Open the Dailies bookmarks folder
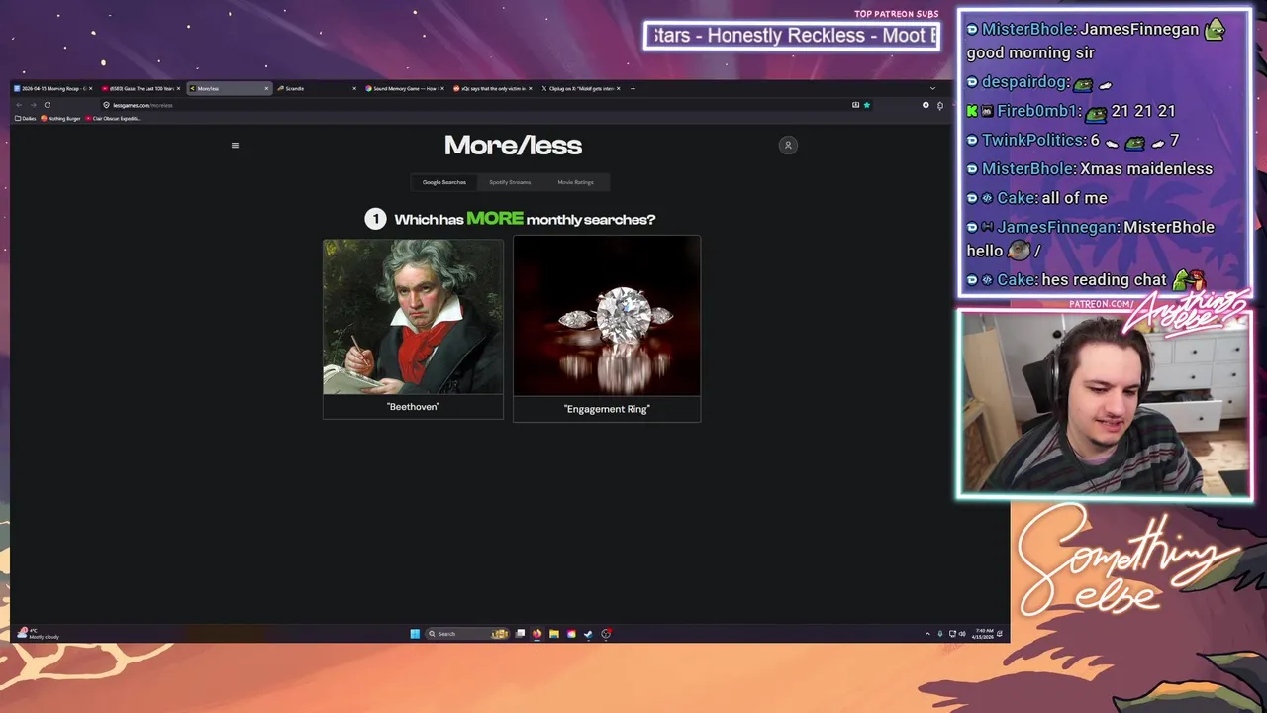 pos(26,118)
